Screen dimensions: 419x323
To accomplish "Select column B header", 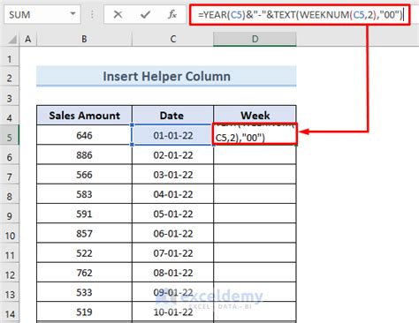I will pos(84,39).
